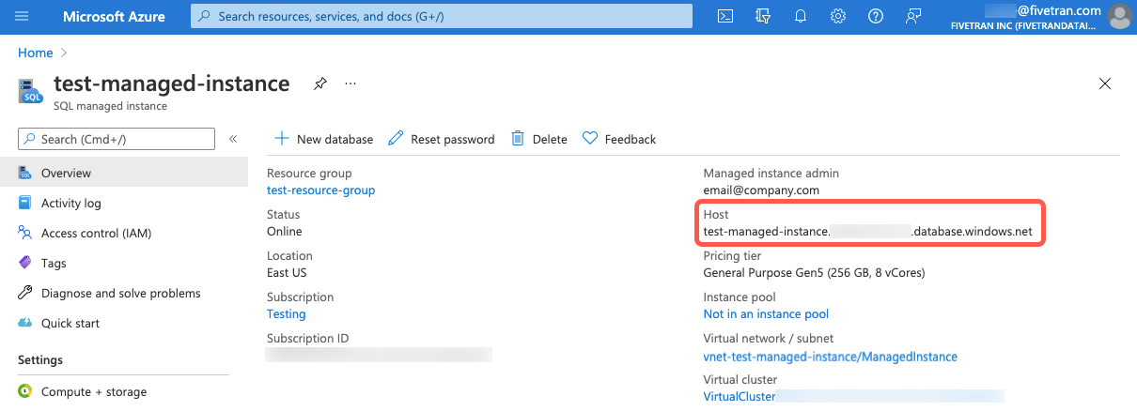Click the Settings section header
The height and width of the screenshot is (411, 1137).
click(x=40, y=359)
